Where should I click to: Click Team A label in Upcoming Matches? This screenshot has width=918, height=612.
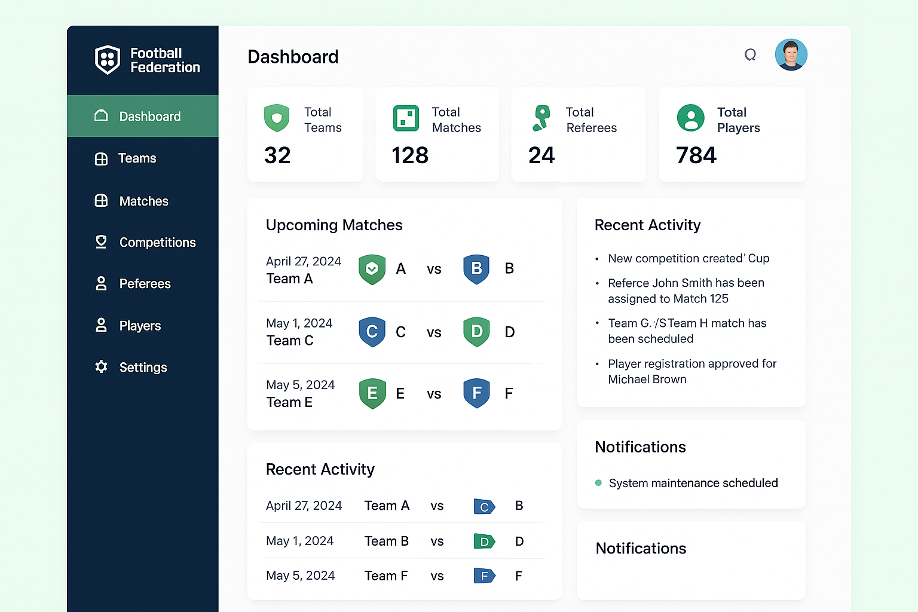pyautogui.click(x=290, y=279)
